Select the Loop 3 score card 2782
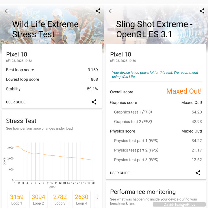This screenshot has width=208, height=208. (x=60, y=199)
